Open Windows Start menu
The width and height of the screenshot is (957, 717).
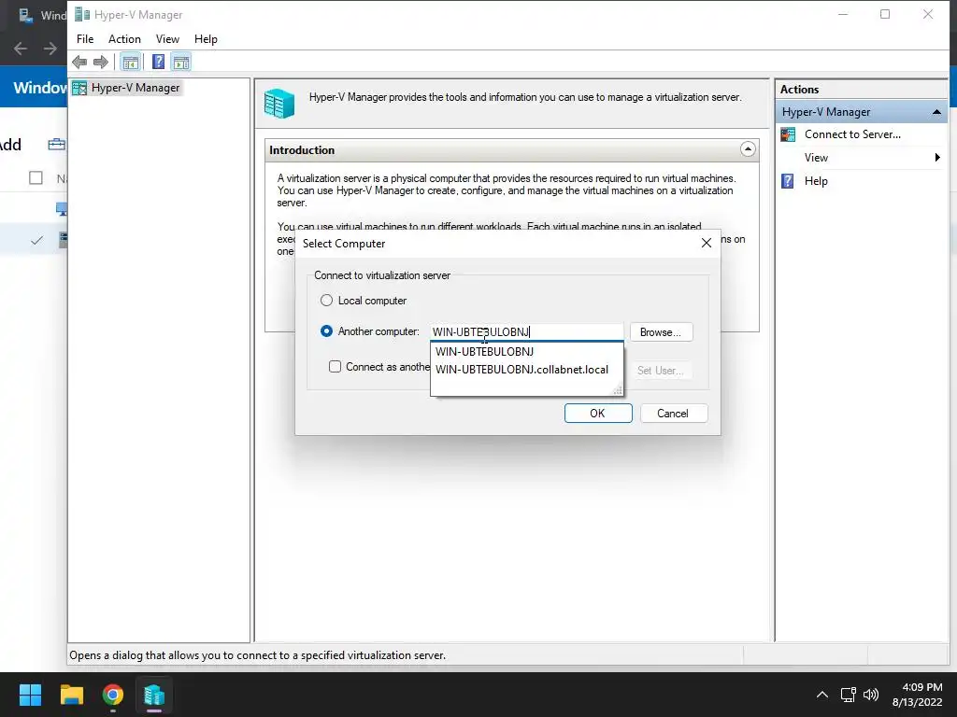tap(30, 695)
